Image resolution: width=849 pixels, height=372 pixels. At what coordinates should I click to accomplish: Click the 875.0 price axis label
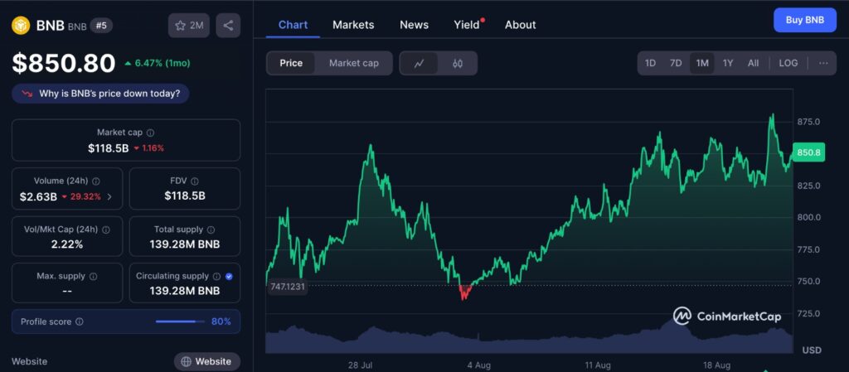click(808, 122)
